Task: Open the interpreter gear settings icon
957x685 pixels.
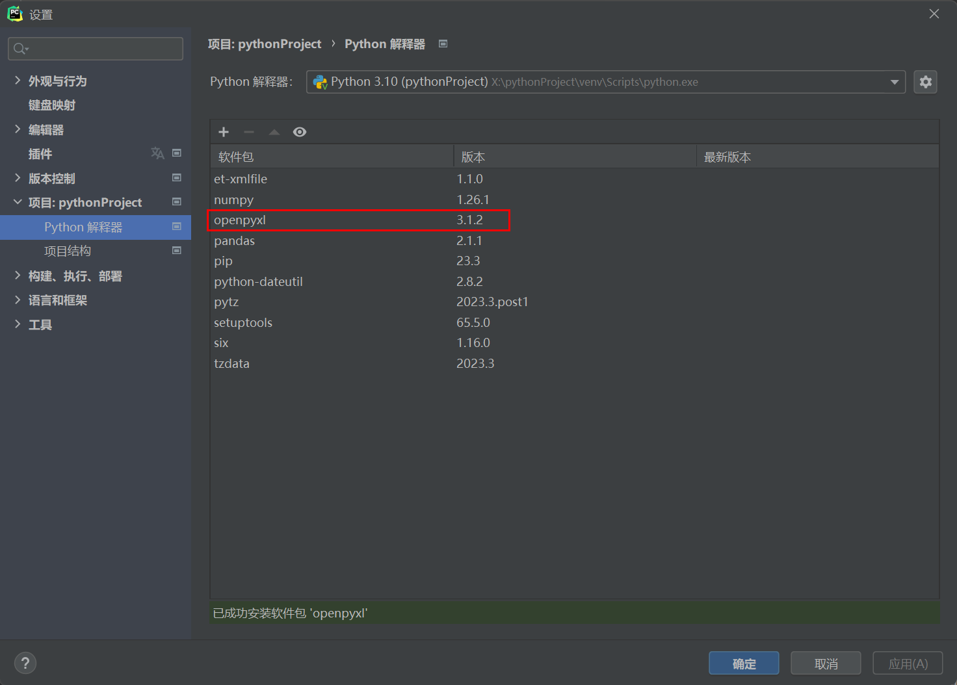Action: click(925, 82)
